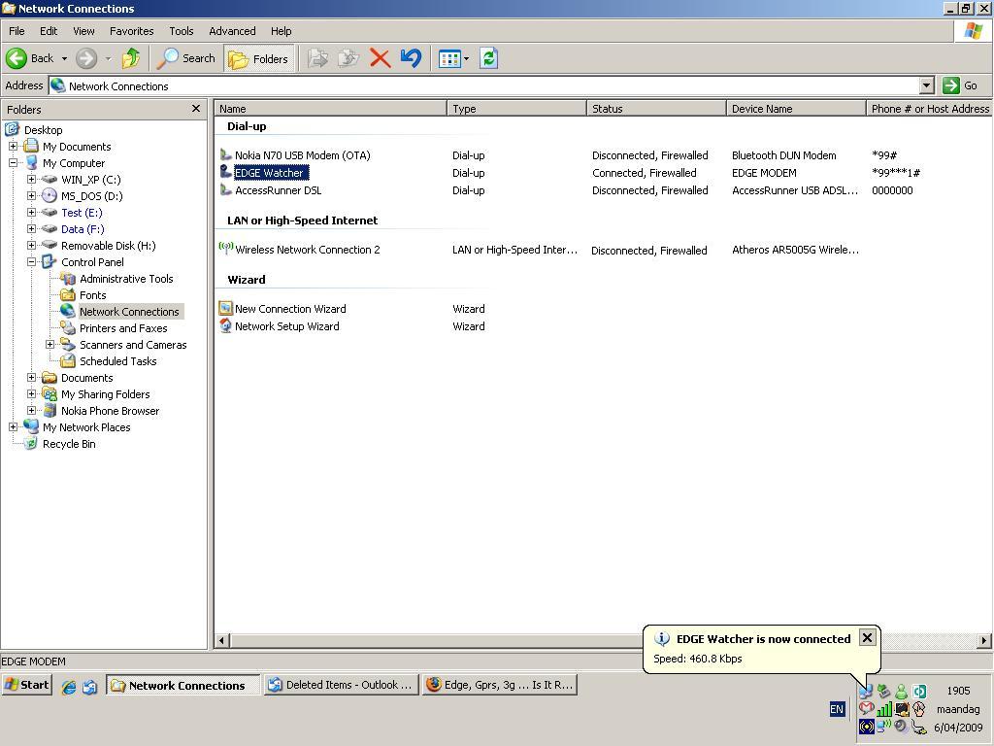Open the Search pane
Screen dimensions: 994x746
coord(185,58)
